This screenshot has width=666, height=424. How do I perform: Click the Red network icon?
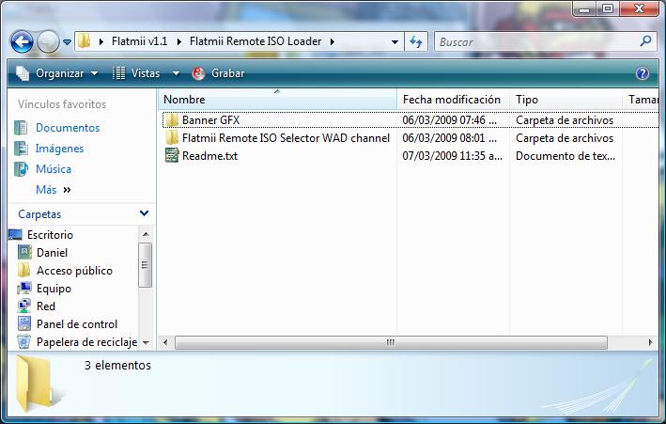pyautogui.click(x=24, y=306)
